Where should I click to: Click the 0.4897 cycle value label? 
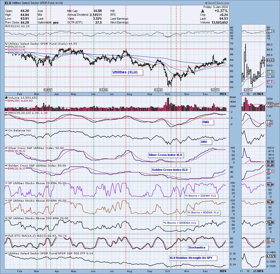point(48,90)
